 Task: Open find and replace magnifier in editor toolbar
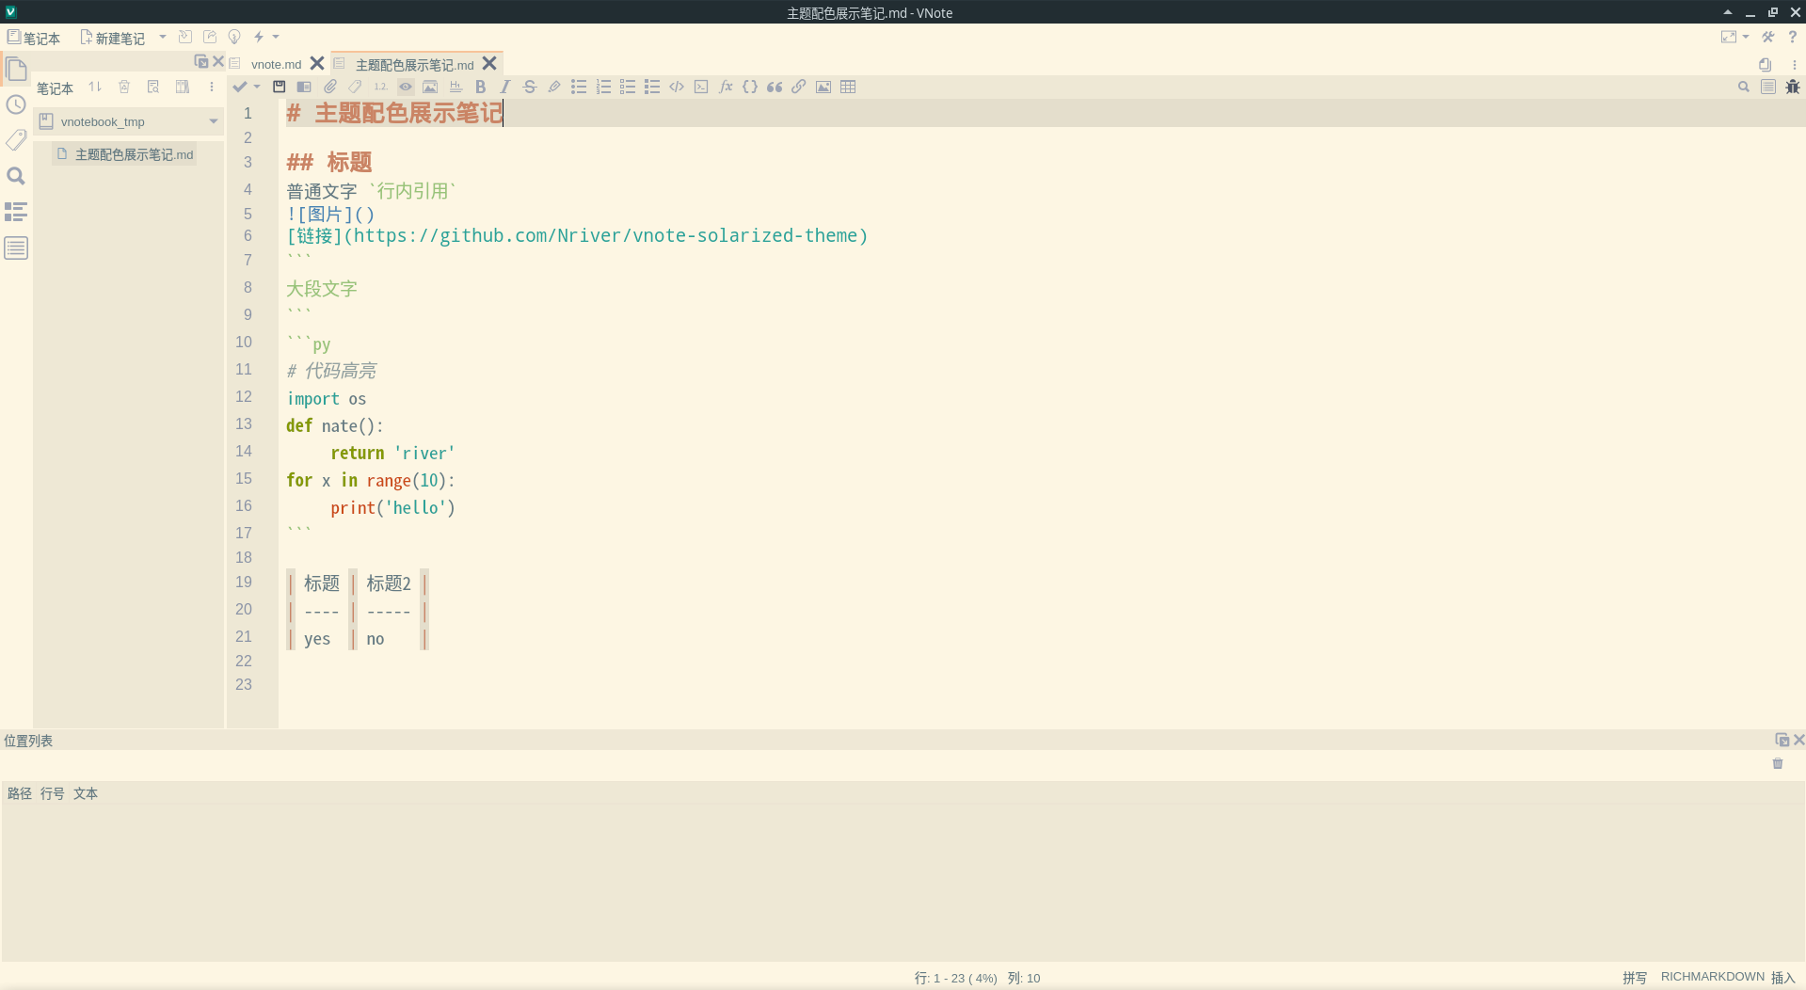click(x=1744, y=87)
